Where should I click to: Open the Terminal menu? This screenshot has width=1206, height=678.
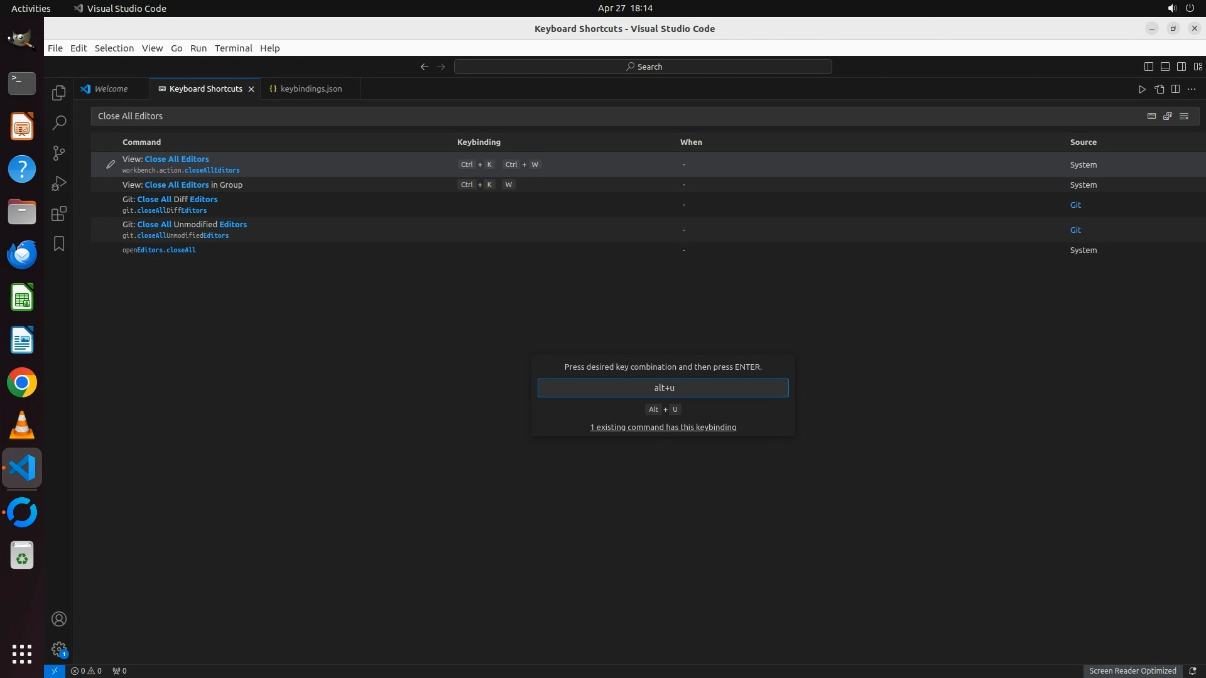[233, 48]
